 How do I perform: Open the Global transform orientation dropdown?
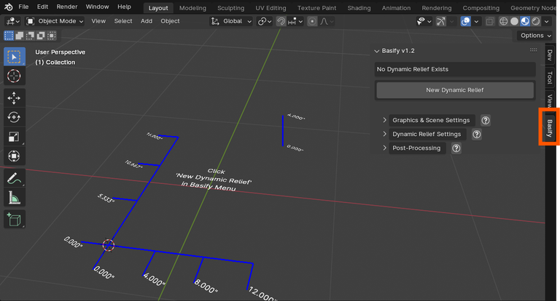[232, 21]
